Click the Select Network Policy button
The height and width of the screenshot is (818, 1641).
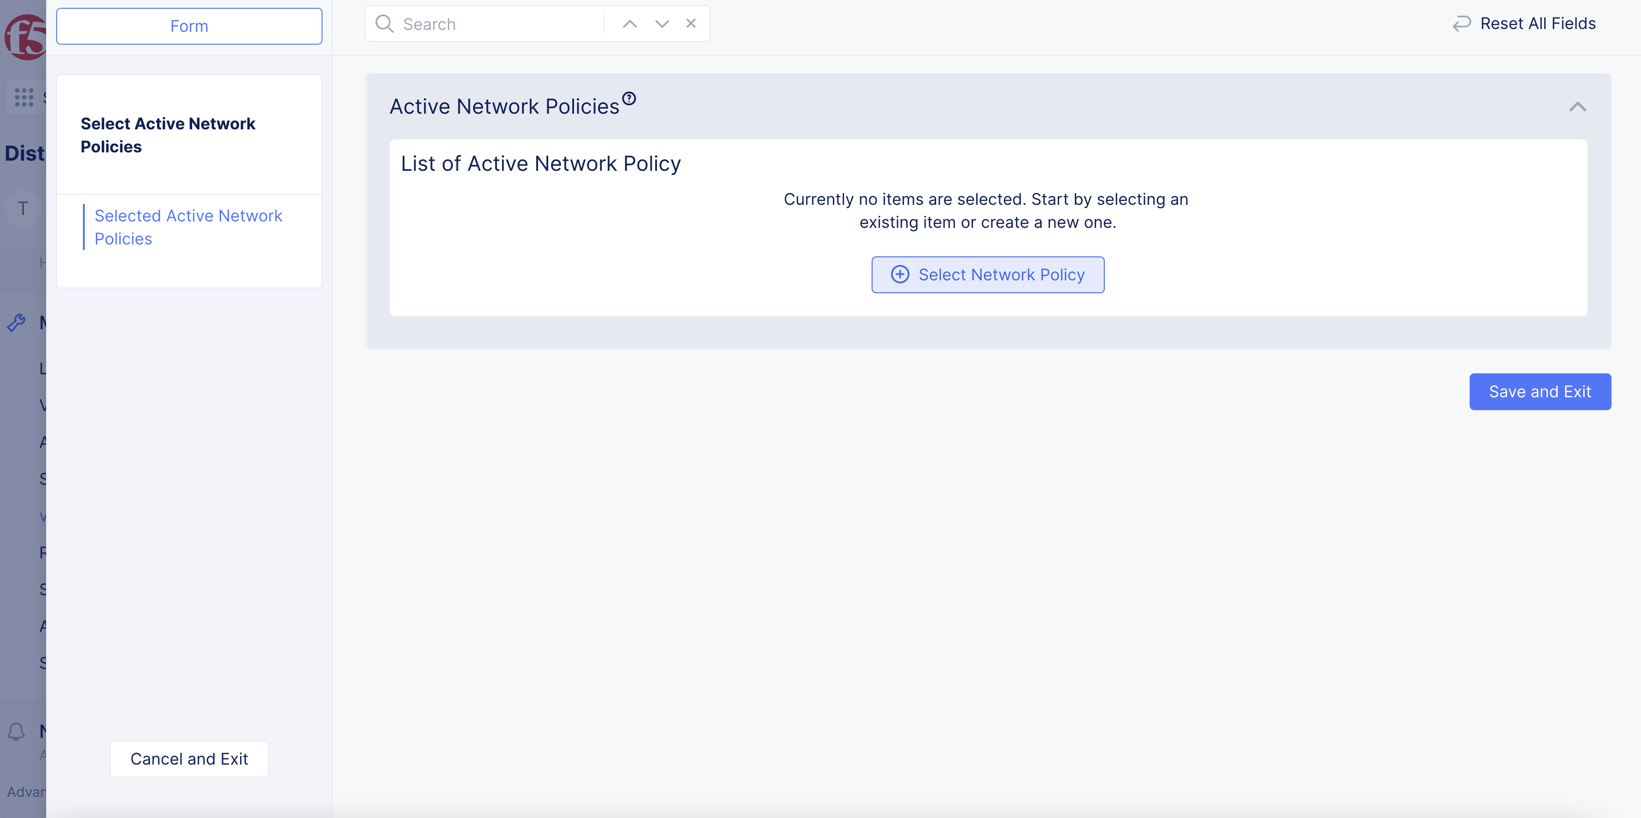pyautogui.click(x=988, y=274)
